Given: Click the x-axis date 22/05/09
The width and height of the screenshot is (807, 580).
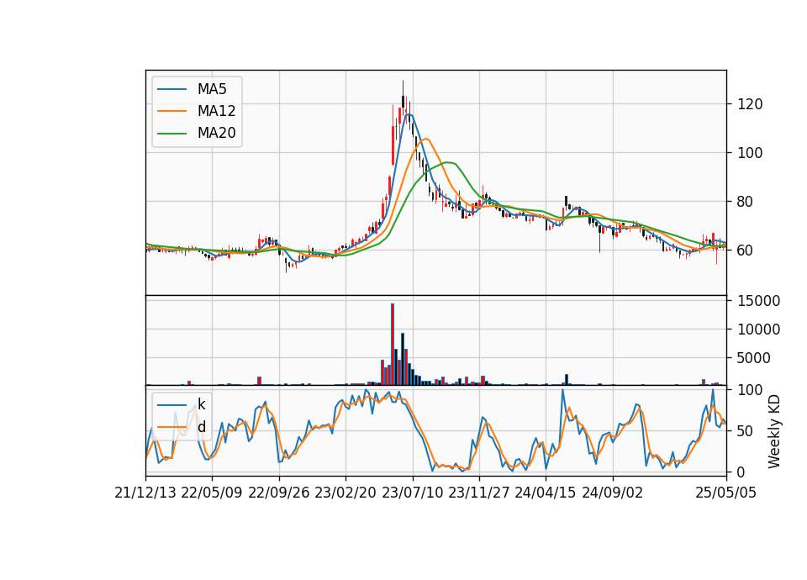Looking at the screenshot, I should coord(212,493).
